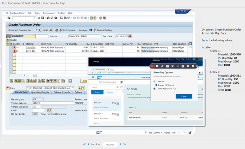
Task: Click the green Enter checkmark icon
Action: 9,18
